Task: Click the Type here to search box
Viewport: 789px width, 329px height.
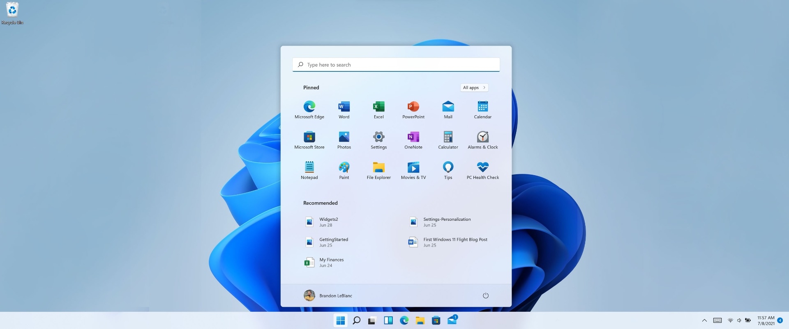Action: click(396, 65)
